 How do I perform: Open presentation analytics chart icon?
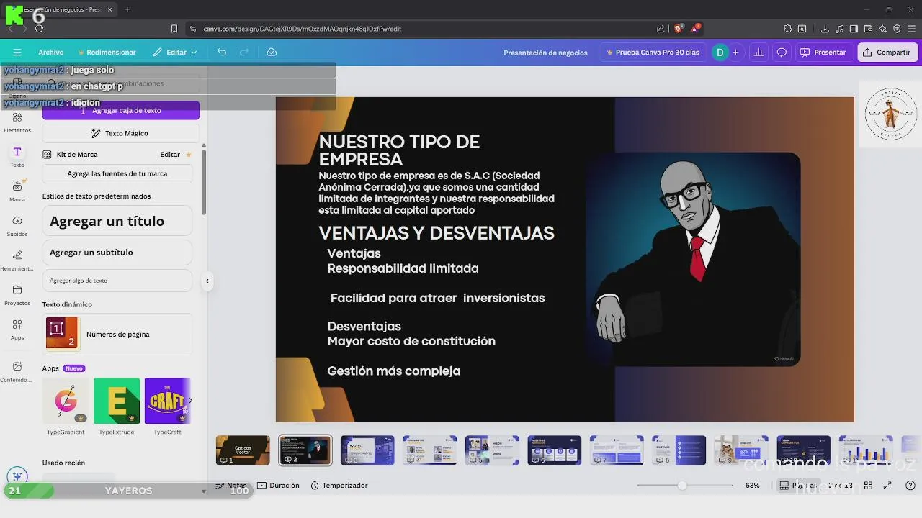click(758, 53)
